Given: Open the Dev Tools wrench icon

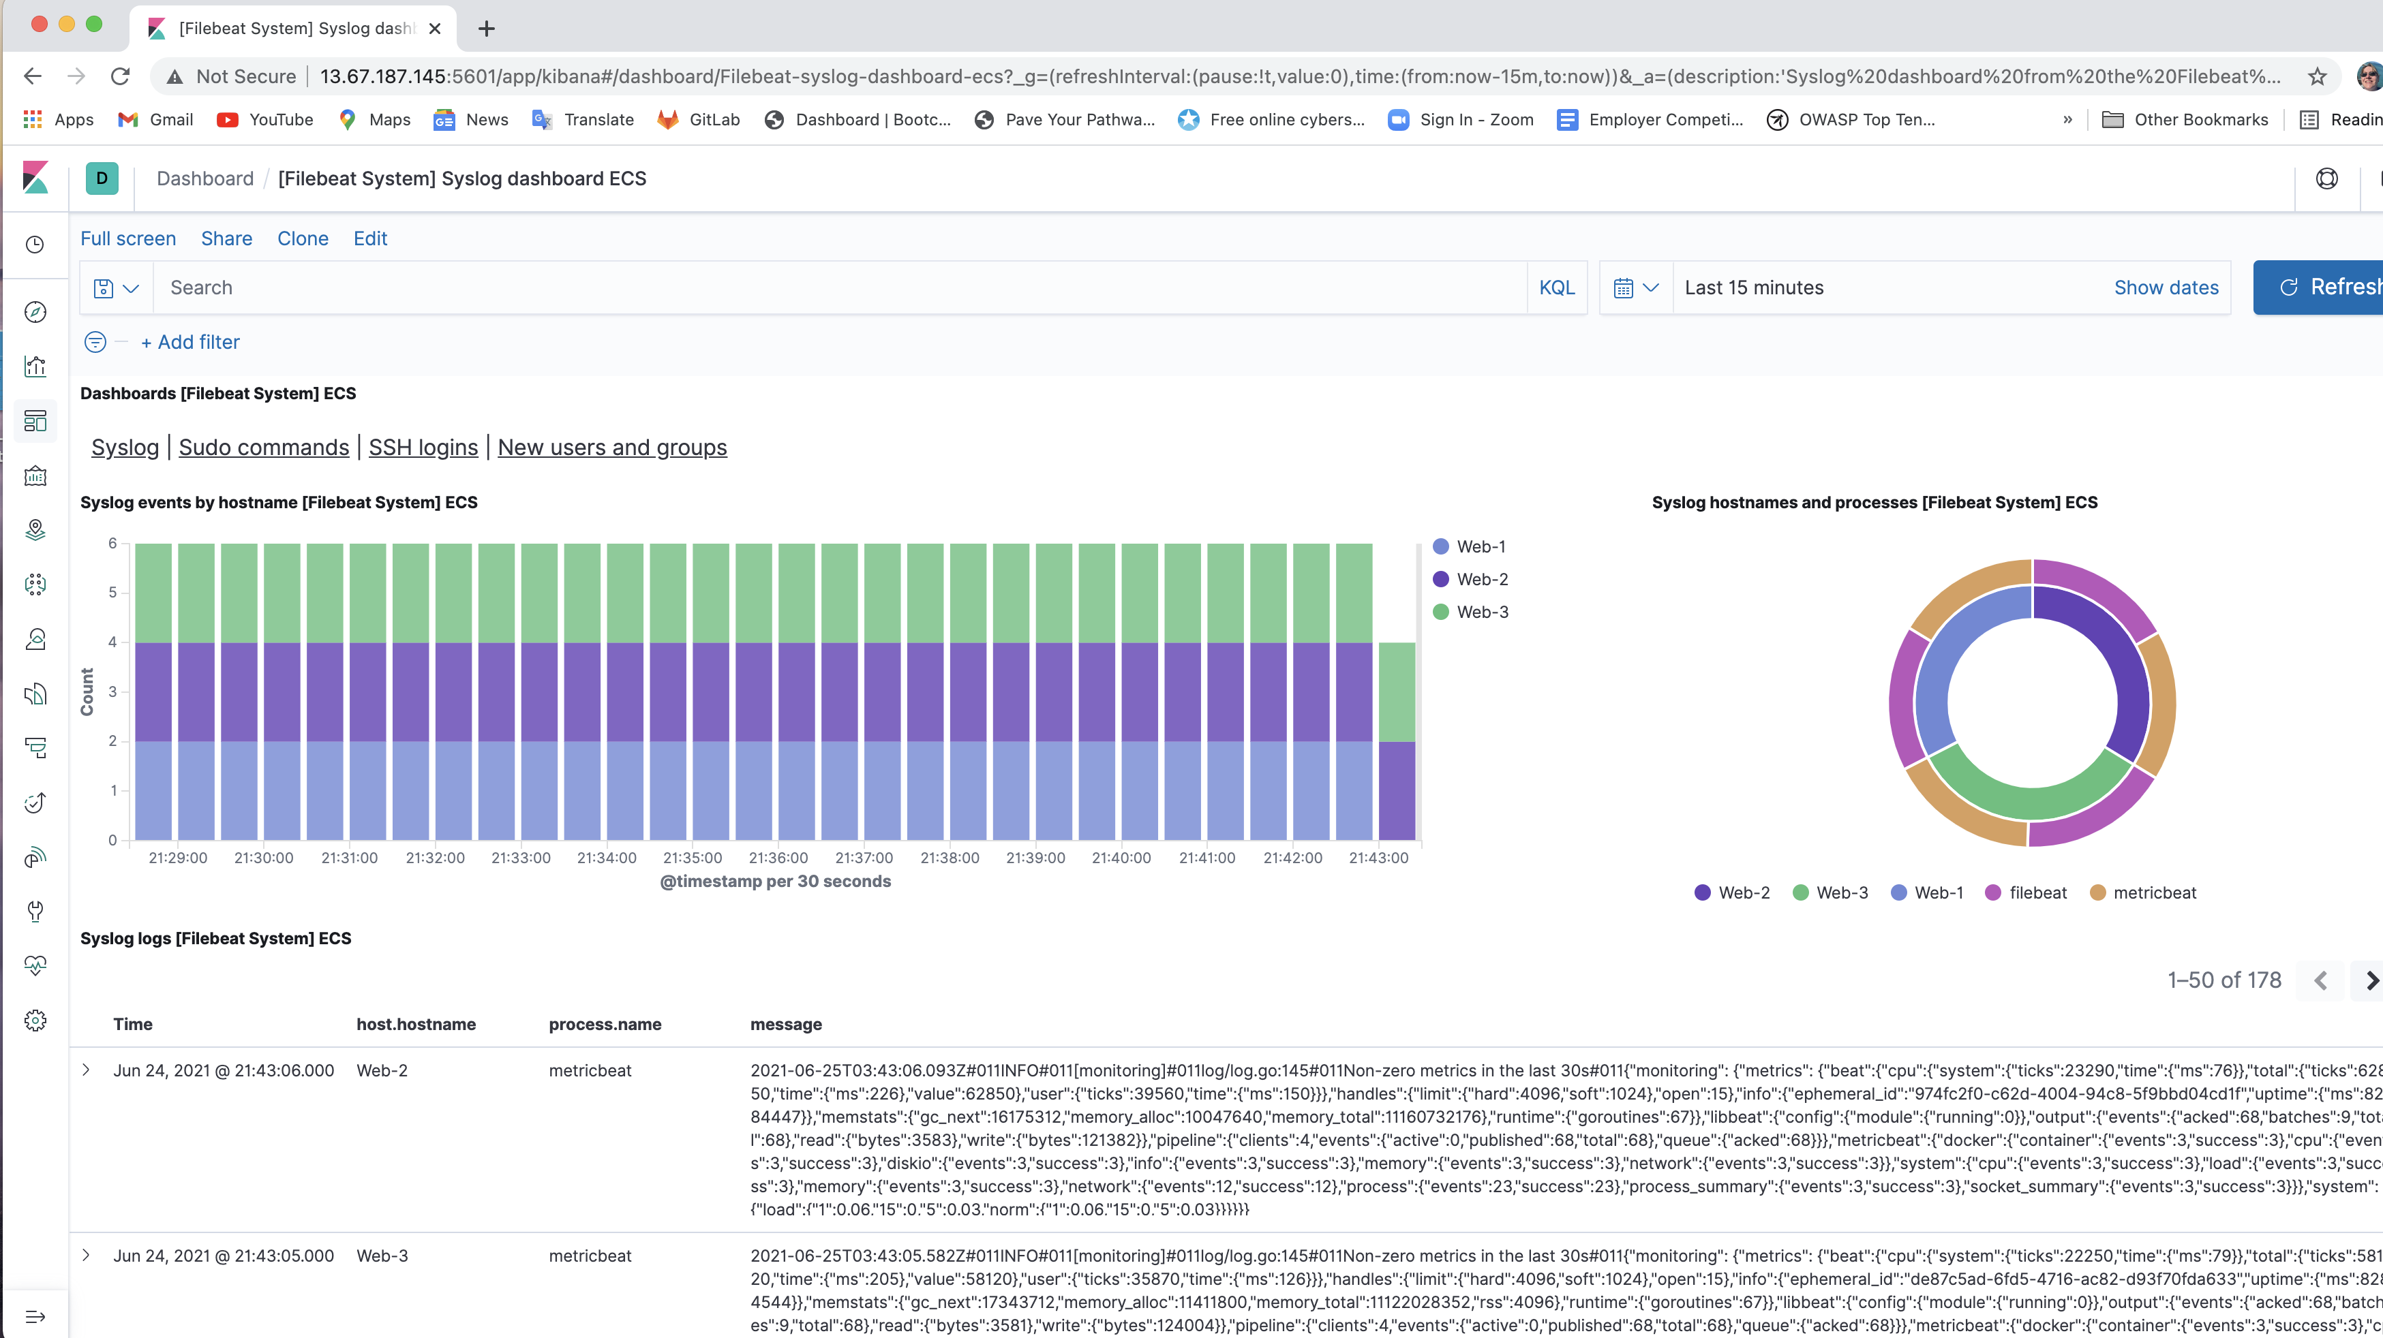Looking at the screenshot, I should [34, 912].
